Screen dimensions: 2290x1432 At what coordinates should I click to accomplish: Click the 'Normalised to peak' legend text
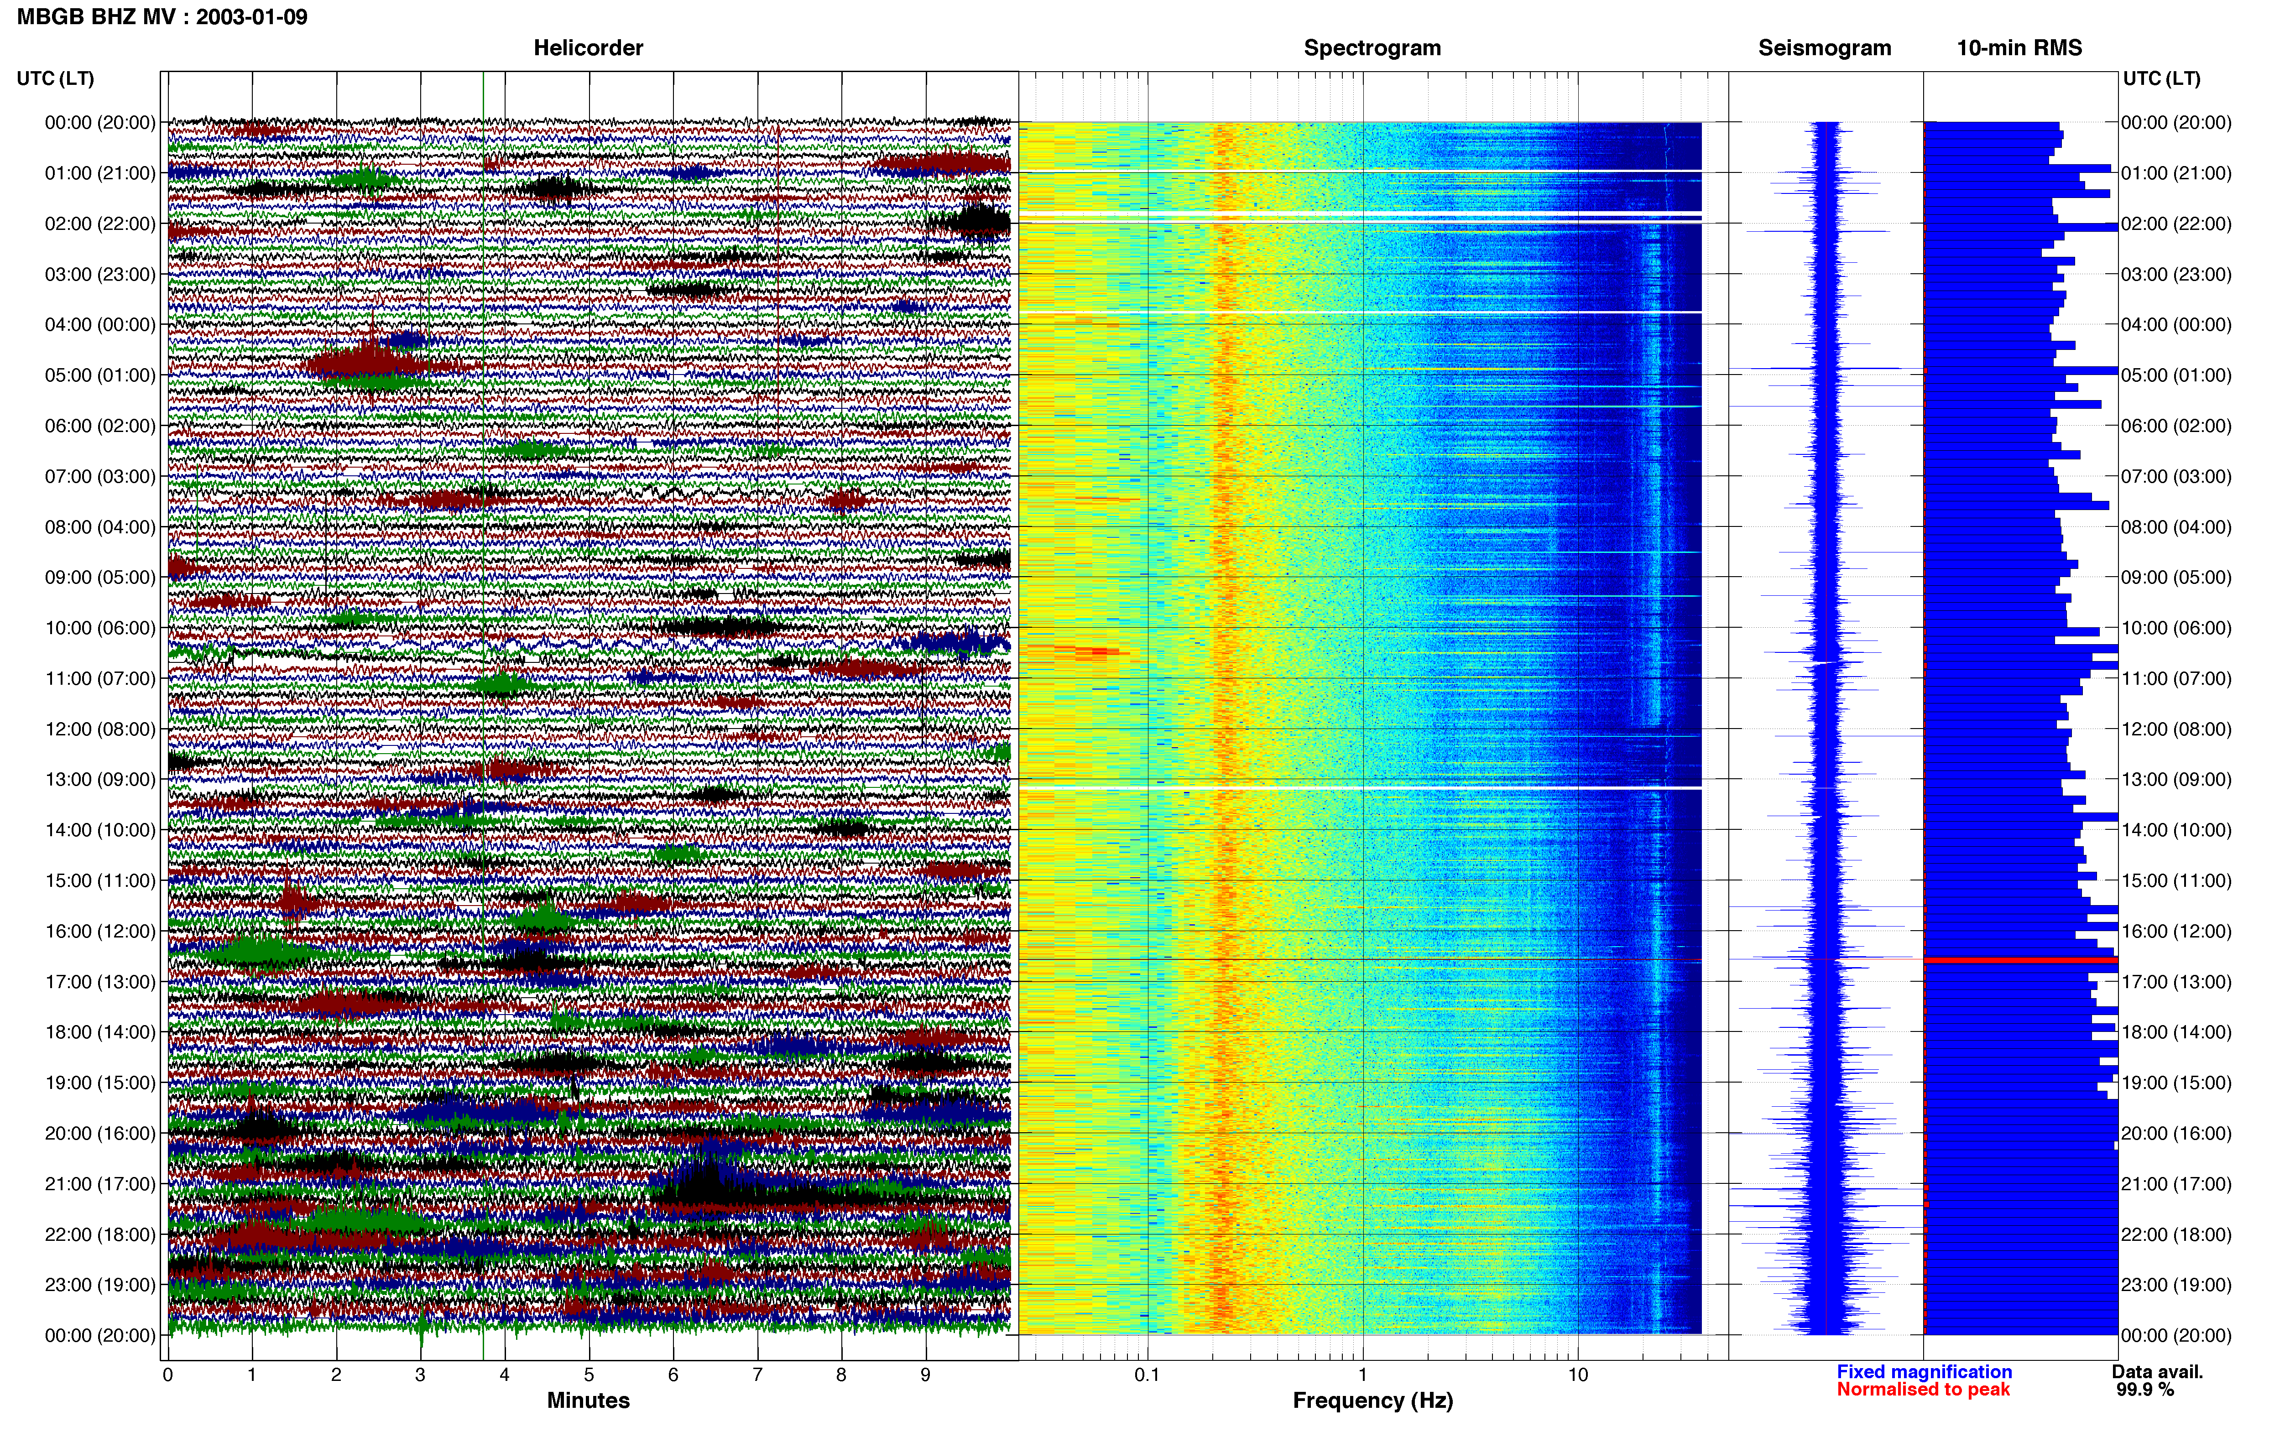pos(1923,1390)
